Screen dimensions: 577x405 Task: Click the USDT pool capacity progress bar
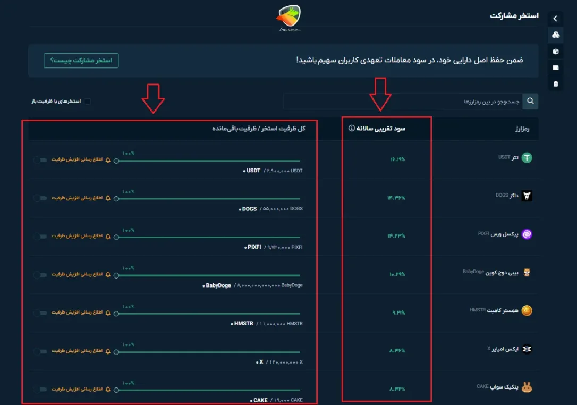pyautogui.click(x=207, y=161)
